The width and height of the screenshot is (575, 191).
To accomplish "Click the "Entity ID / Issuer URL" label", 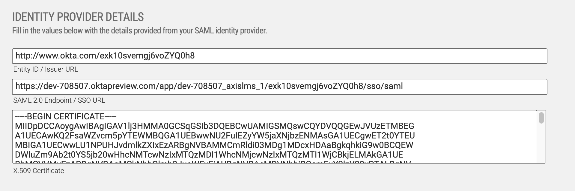I will (x=46, y=69).
